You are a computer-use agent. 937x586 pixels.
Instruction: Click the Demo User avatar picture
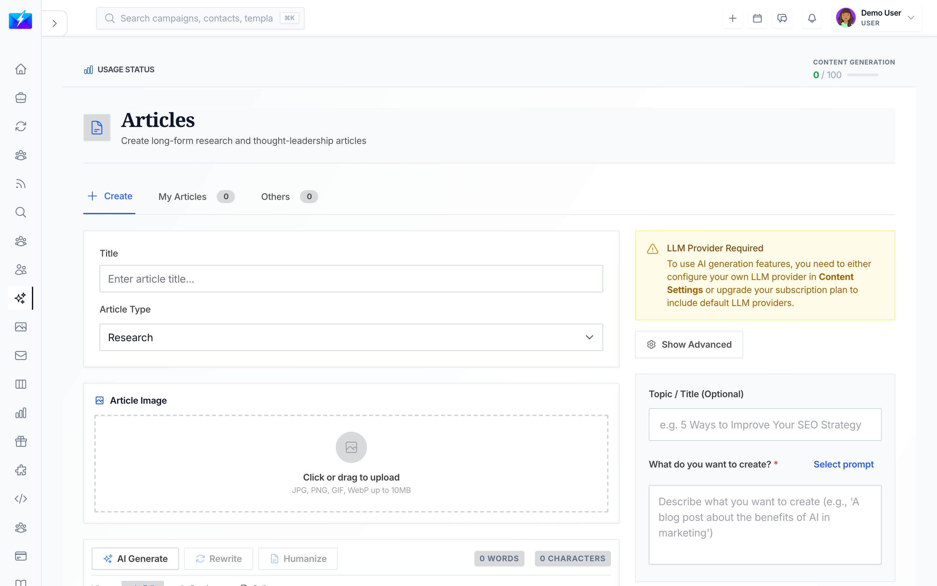846,18
